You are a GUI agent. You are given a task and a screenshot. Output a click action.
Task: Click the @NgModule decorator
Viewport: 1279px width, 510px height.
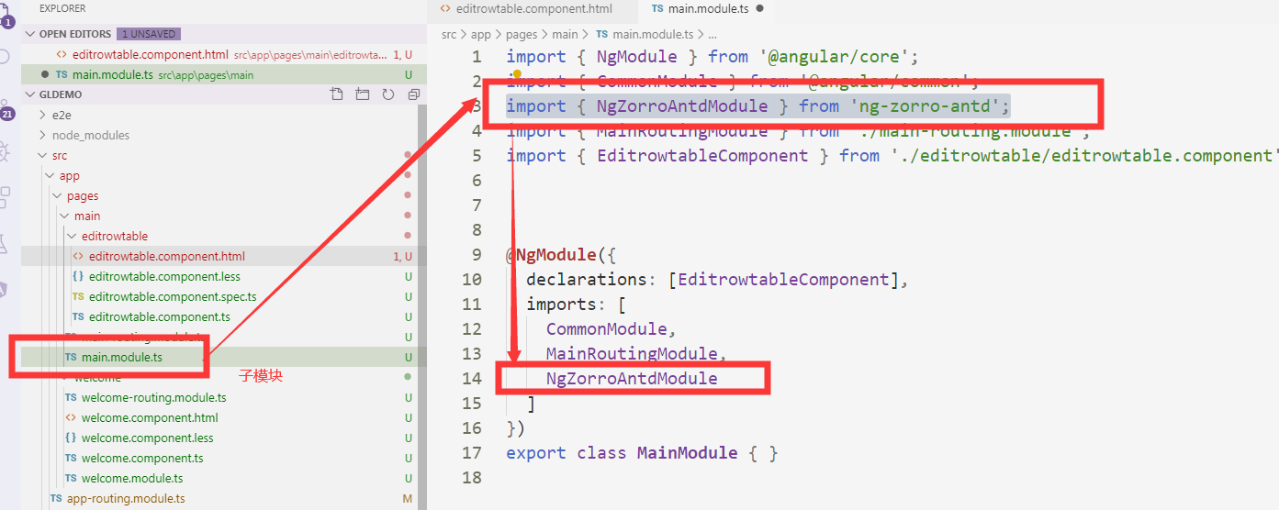click(x=551, y=255)
